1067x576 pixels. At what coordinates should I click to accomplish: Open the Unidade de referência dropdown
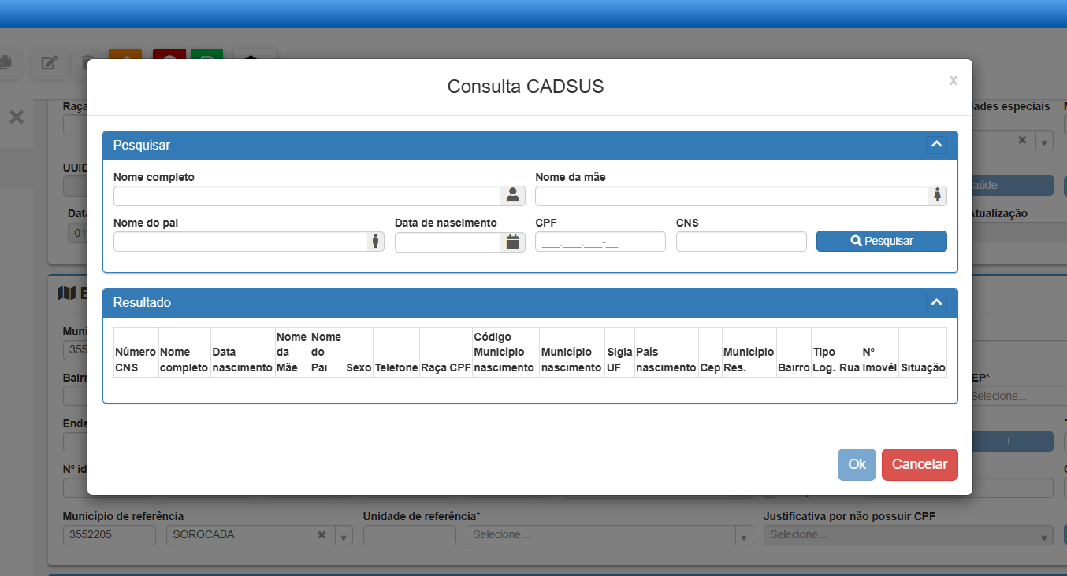point(743,535)
